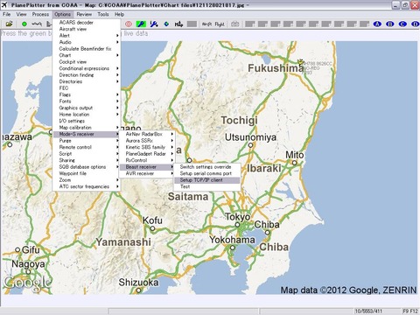Image resolution: width=420 pixels, height=315 pixels.
Task: Click the Flight toolbar button
Action: pyautogui.click(x=220, y=24)
